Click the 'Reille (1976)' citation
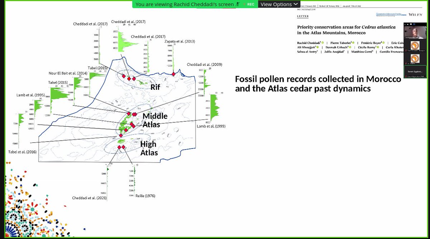The image size is (430, 239). pyautogui.click(x=145, y=196)
